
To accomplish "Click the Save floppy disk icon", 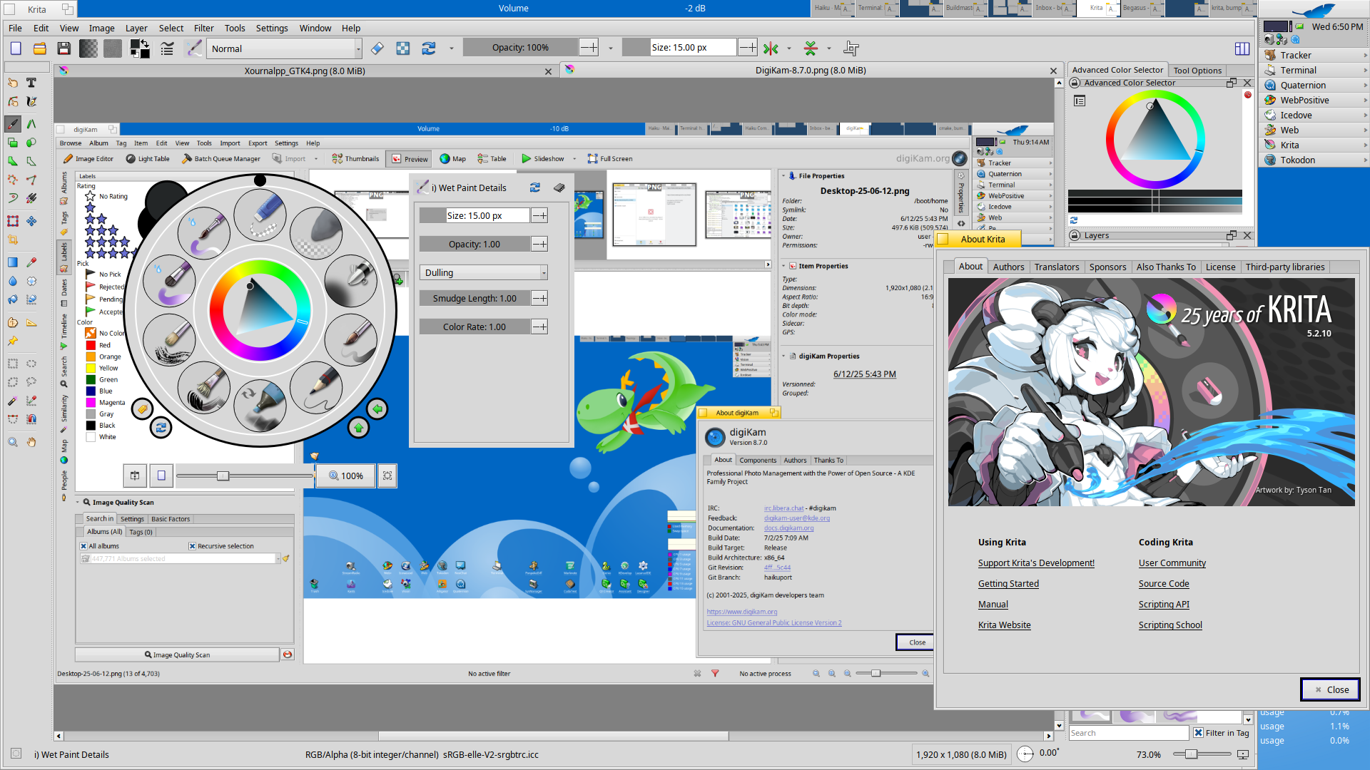I will tap(64, 48).
